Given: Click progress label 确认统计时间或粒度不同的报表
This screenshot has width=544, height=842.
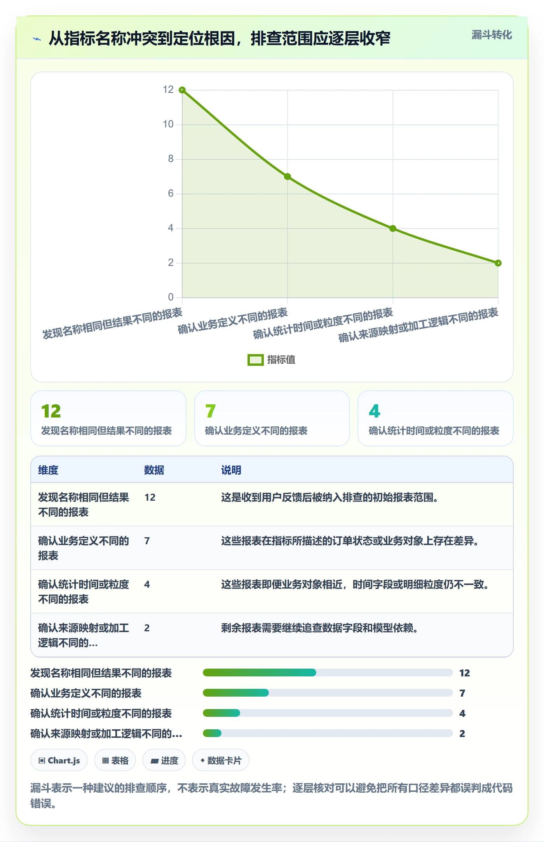Looking at the screenshot, I should 101,713.
